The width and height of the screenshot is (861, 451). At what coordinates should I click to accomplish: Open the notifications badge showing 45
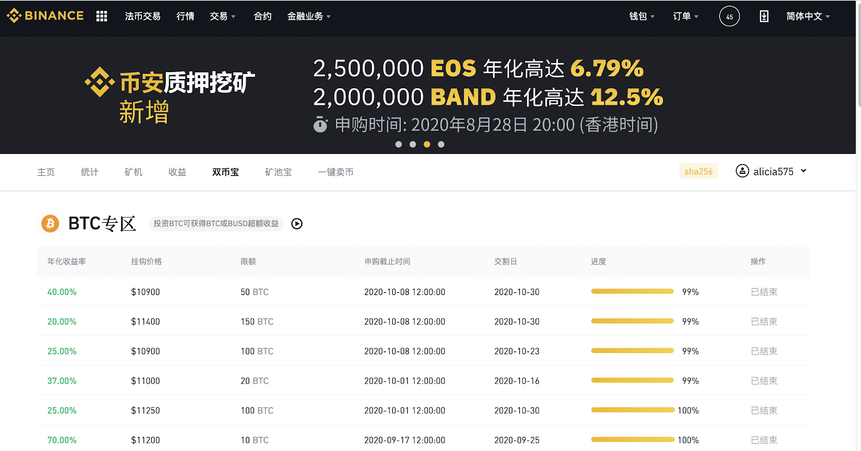[729, 17]
